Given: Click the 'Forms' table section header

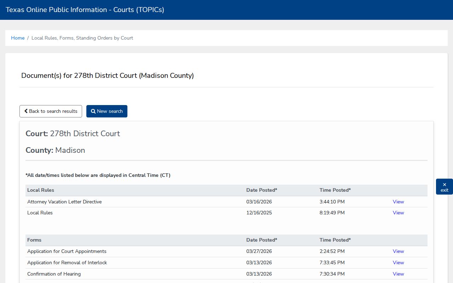Looking at the screenshot, I should coord(34,240).
